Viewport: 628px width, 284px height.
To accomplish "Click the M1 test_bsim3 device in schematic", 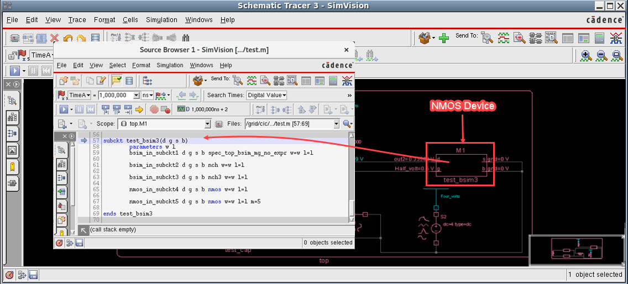I will (x=461, y=165).
